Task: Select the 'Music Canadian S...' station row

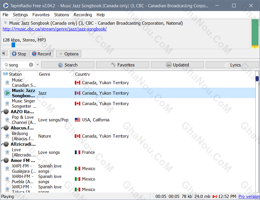Action: 129,83
